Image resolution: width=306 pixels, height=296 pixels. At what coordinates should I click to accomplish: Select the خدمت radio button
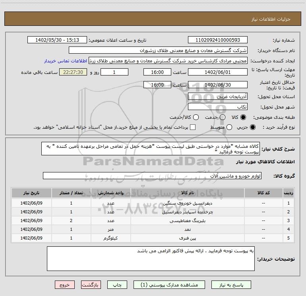[223, 117]
